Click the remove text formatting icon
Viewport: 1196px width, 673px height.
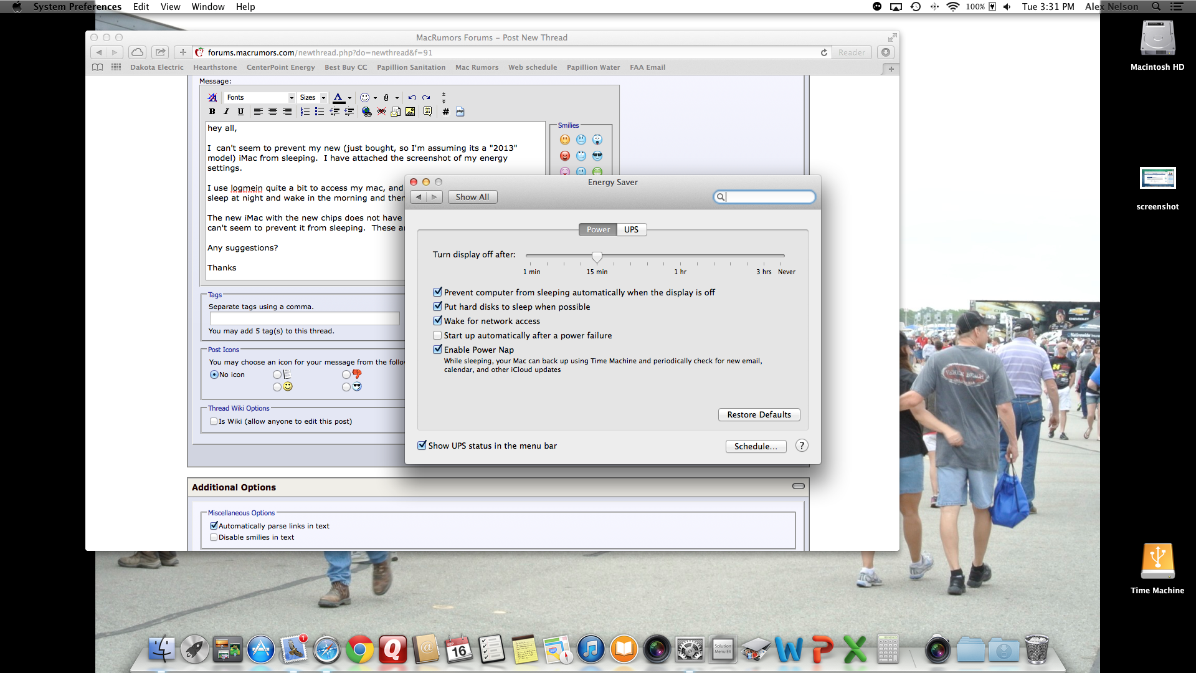pos(212,97)
